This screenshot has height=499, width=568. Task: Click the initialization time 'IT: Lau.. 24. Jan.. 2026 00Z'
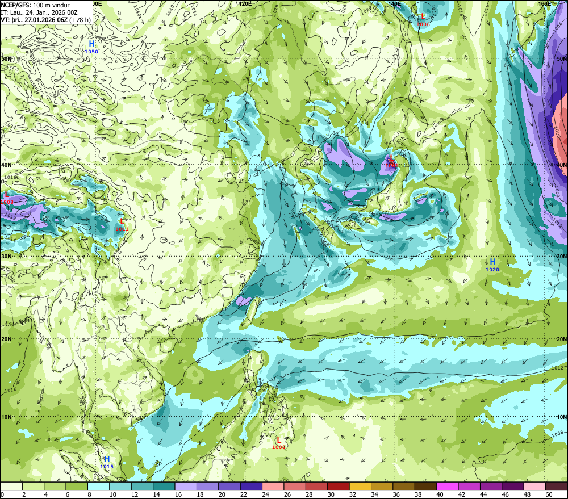[39, 12]
